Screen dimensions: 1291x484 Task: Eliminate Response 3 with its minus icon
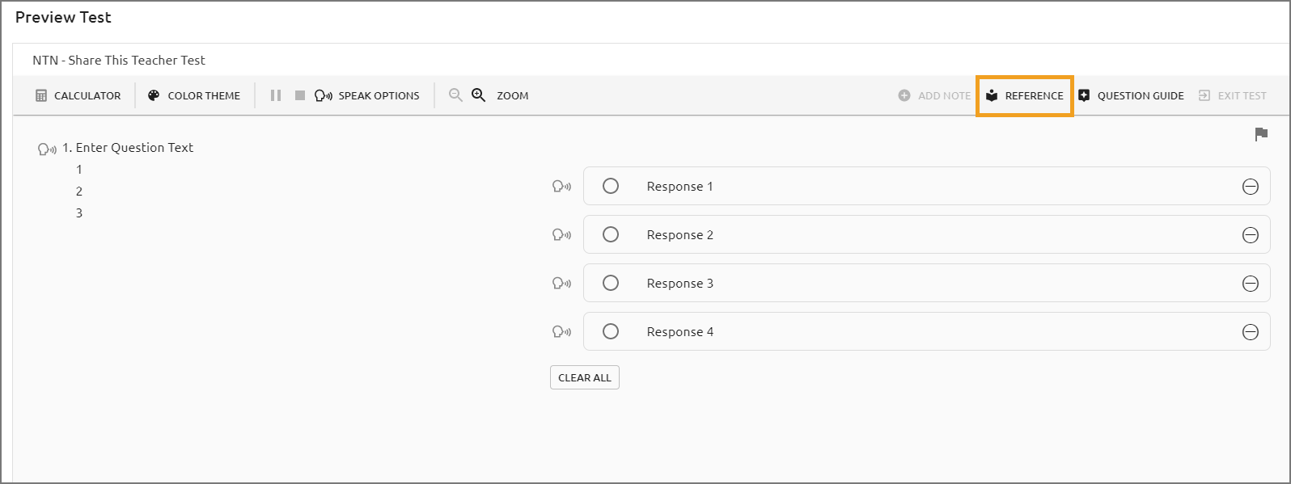[1251, 284]
